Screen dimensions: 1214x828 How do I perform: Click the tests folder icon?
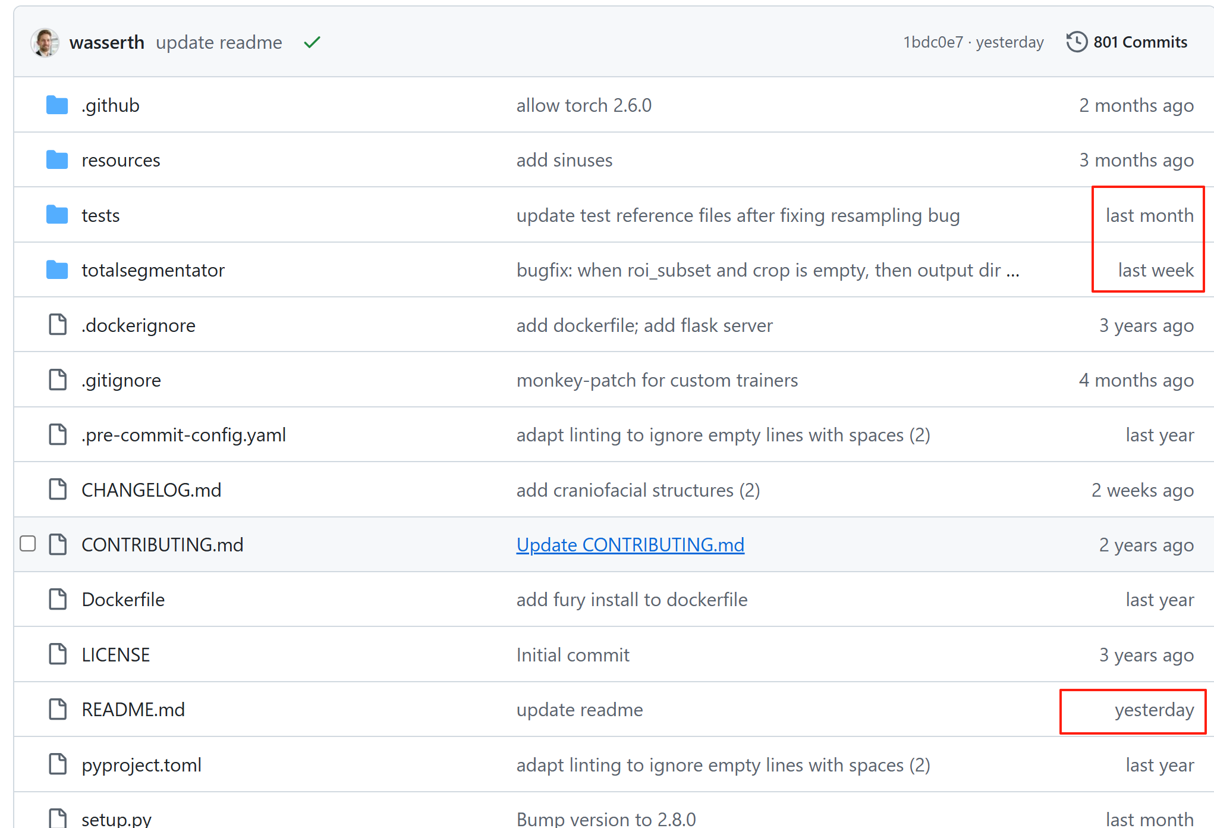click(57, 215)
